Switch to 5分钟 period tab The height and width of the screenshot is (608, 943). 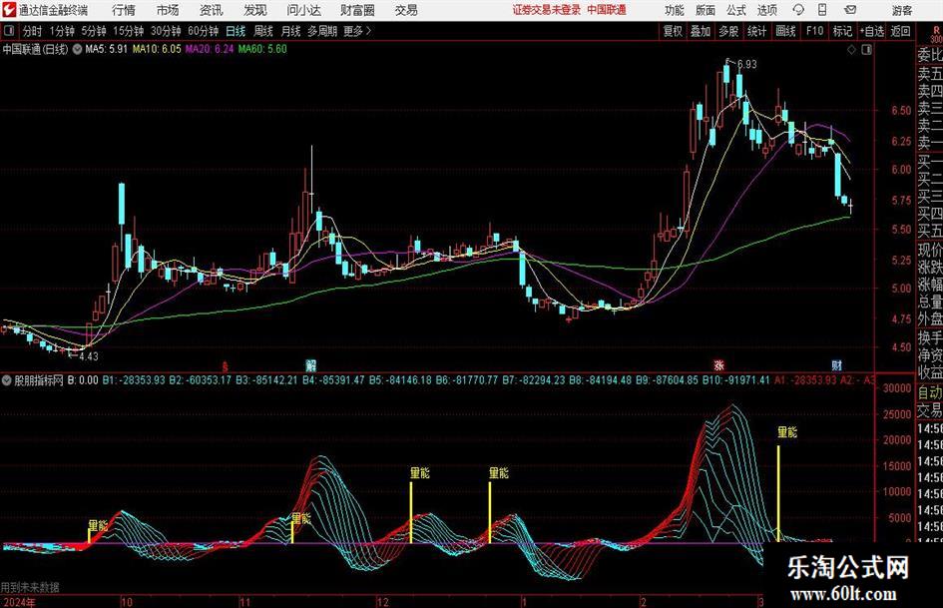[x=94, y=31]
